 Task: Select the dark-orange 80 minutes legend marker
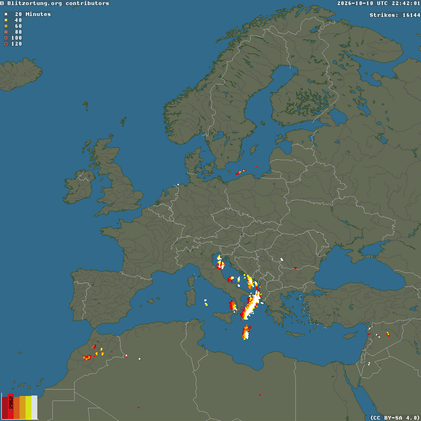pyautogui.click(x=6, y=32)
